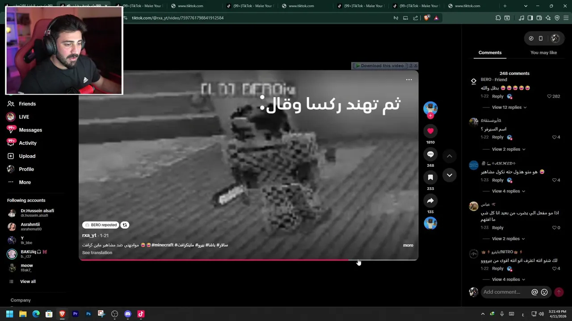The height and width of the screenshot is (321, 572).
Task: Expand View 4 replies under the NITRO comment
Action: coord(509,280)
